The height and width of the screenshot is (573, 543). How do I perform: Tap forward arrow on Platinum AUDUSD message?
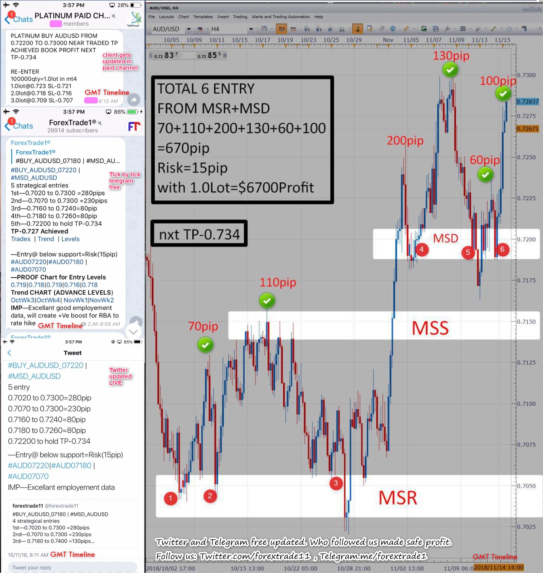click(134, 99)
